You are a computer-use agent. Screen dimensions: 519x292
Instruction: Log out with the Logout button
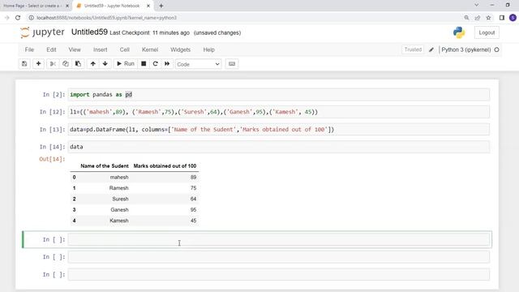[x=487, y=32]
